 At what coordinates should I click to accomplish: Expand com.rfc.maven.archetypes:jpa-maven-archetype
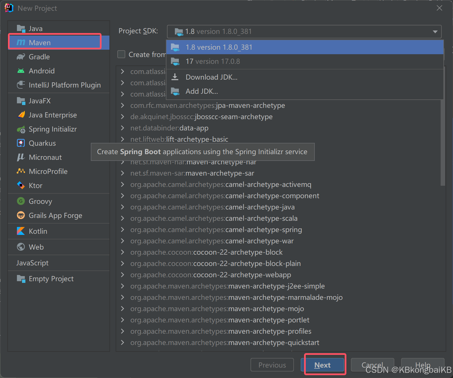(x=122, y=105)
